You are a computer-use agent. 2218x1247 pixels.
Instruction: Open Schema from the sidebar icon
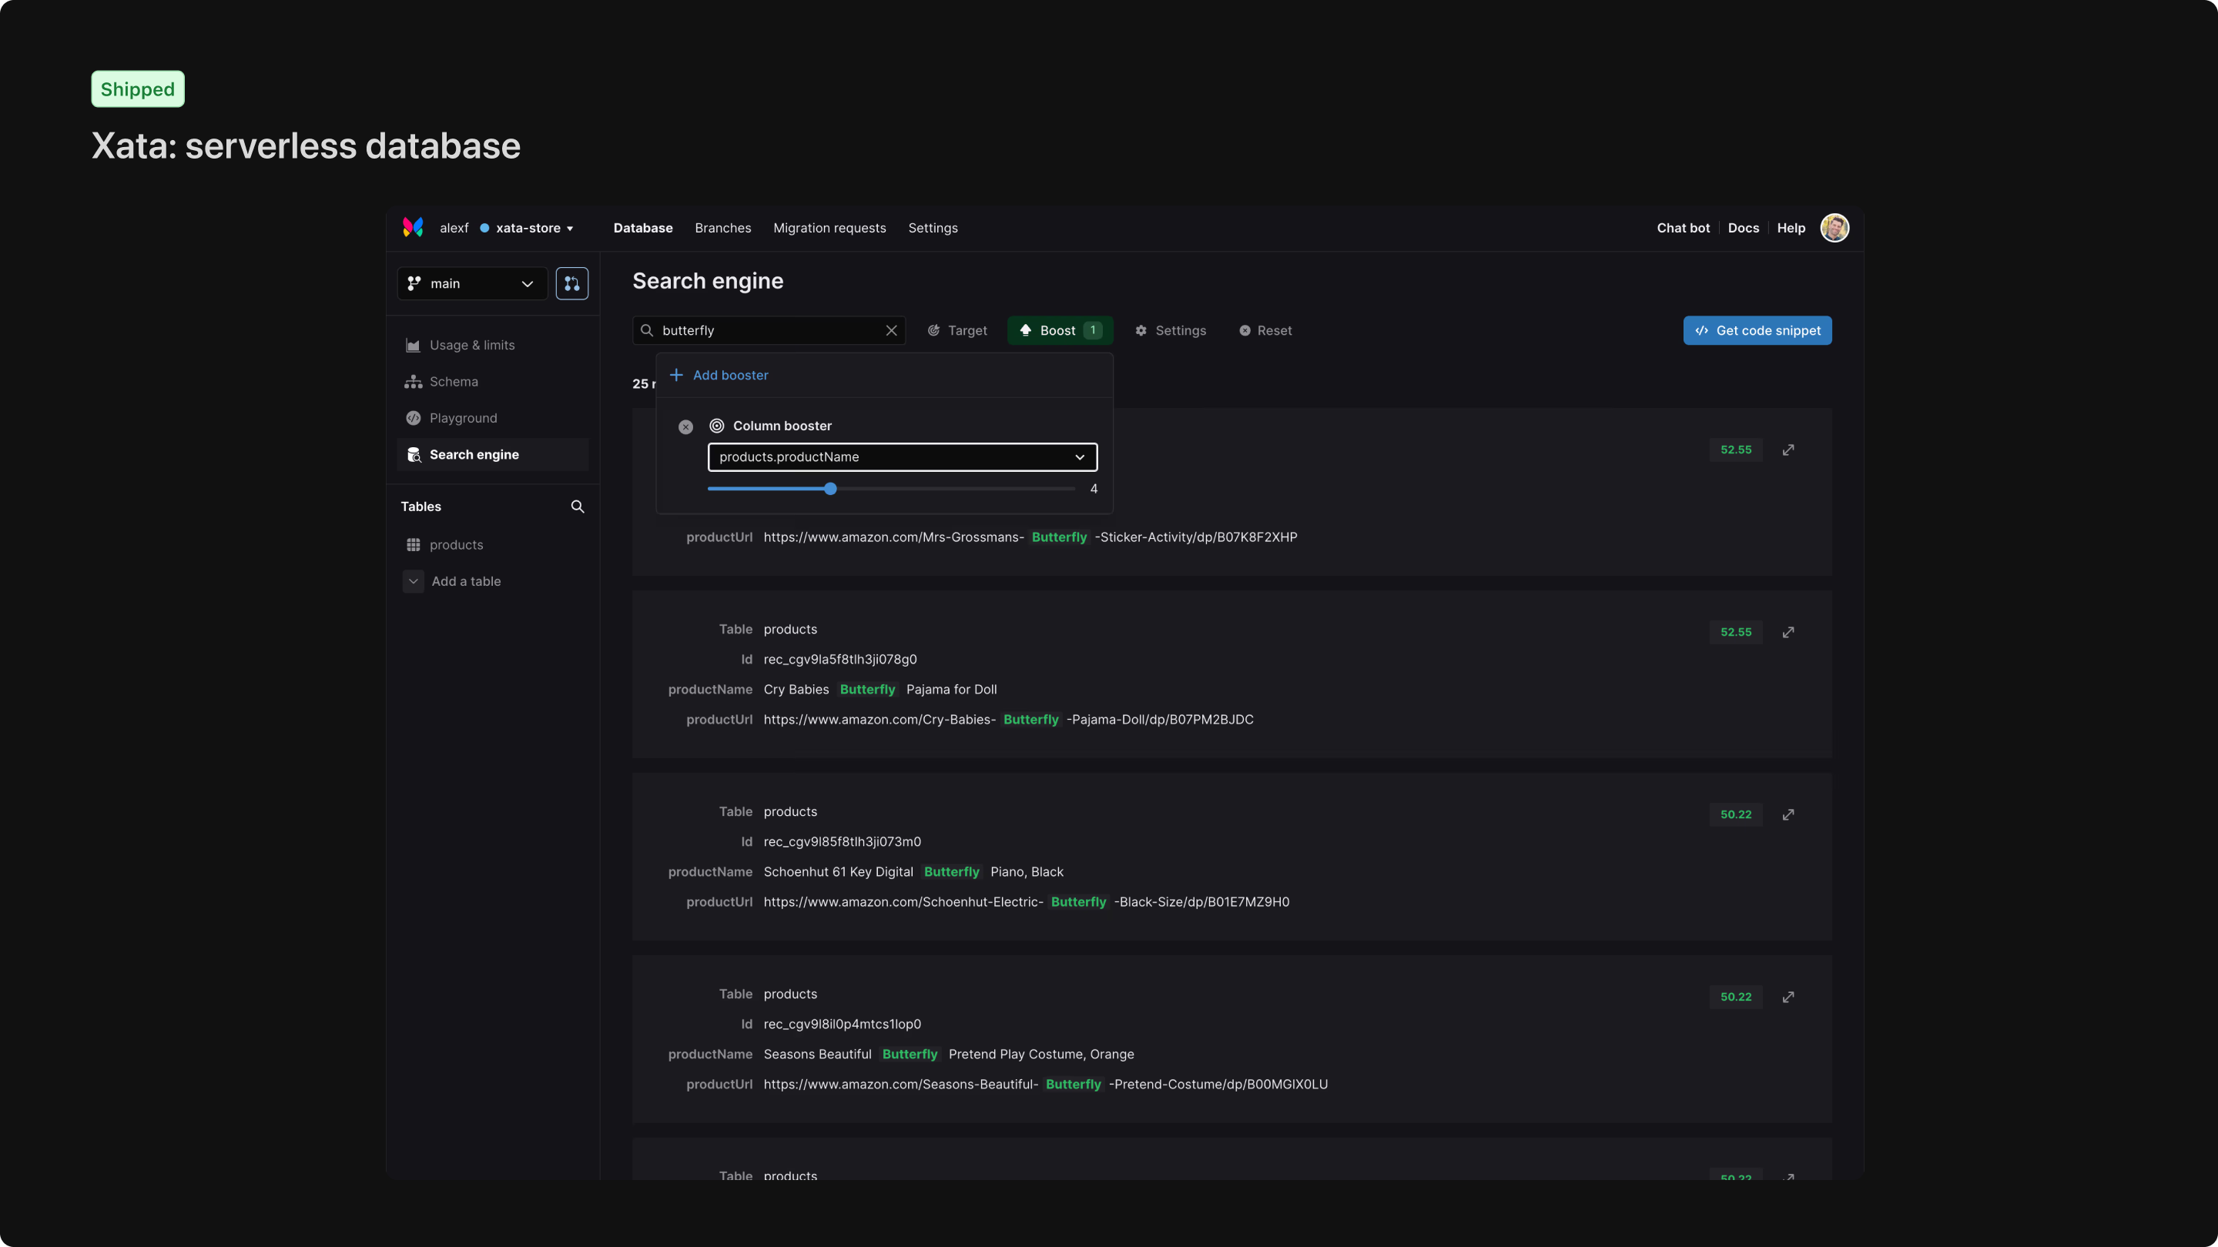pyautogui.click(x=414, y=381)
